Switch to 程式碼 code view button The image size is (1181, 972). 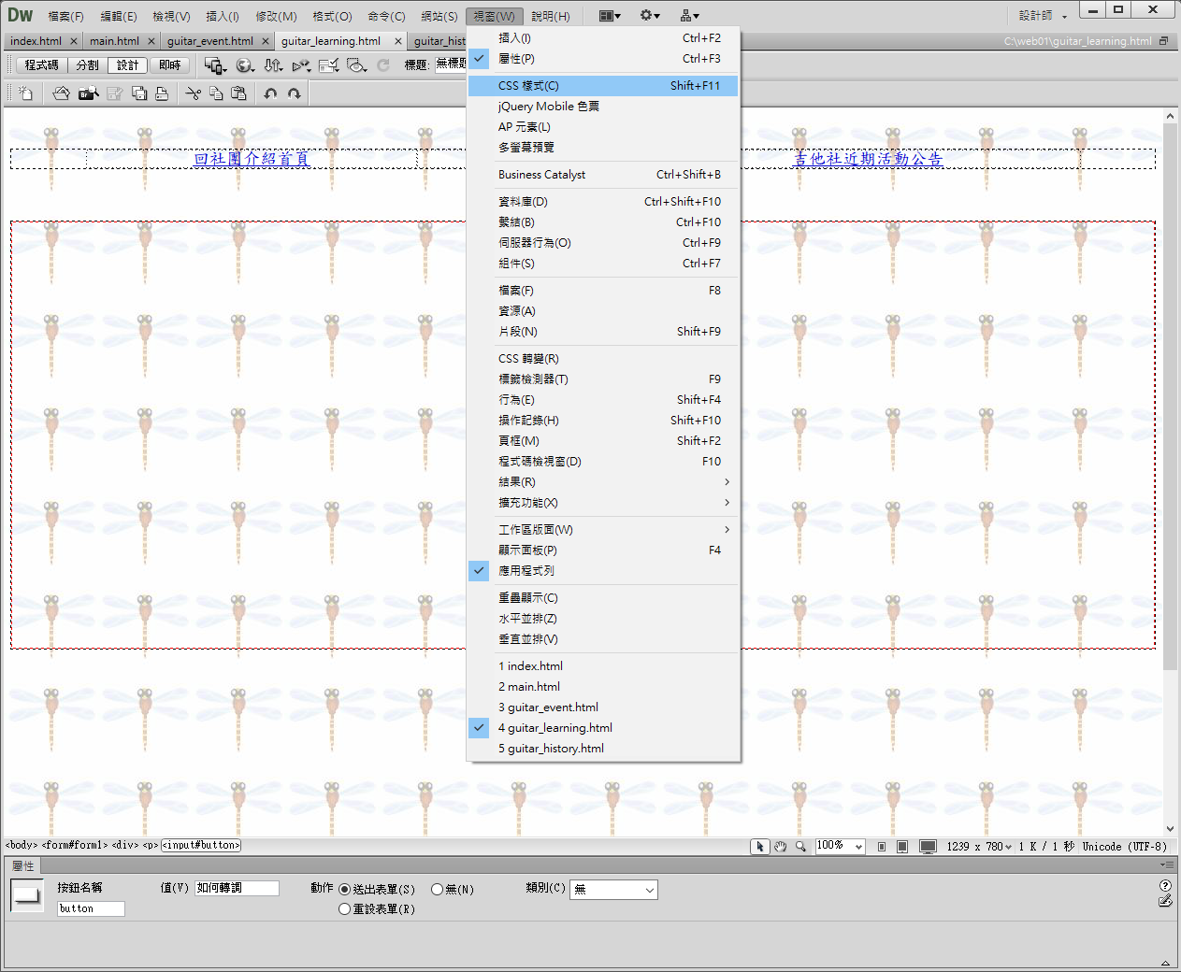point(41,65)
